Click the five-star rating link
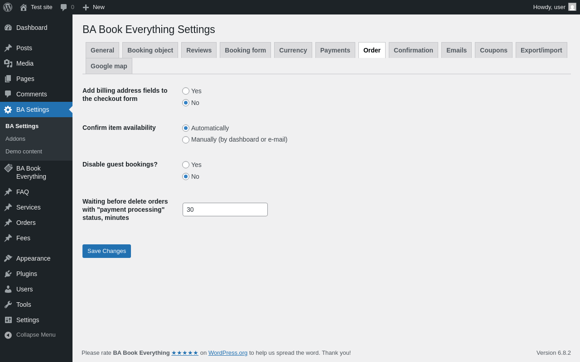This screenshot has height=362, width=580. pyautogui.click(x=185, y=353)
